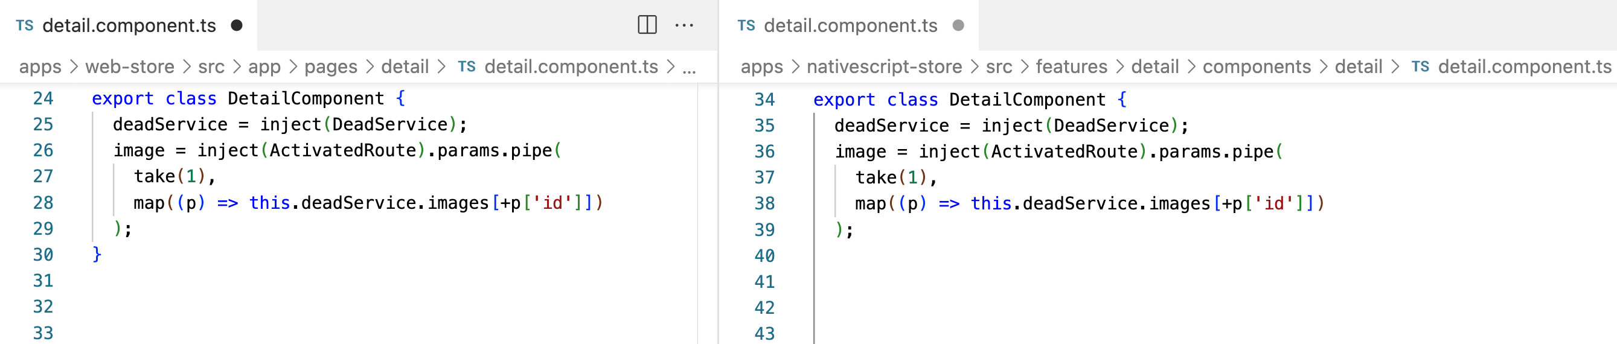1617x344 pixels.
Task: Click 'apps' in right breadcrumb
Action: (761, 66)
